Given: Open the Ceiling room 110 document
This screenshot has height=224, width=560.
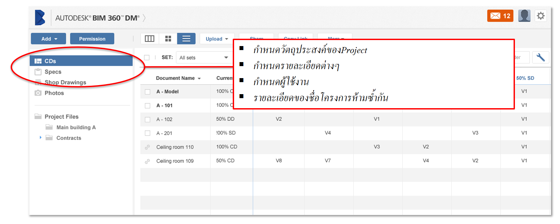Looking at the screenshot, I should coord(175,147).
